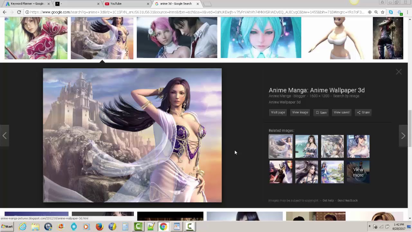Switch to the YouTube tab
This screenshot has width=412, height=232.
127,4
